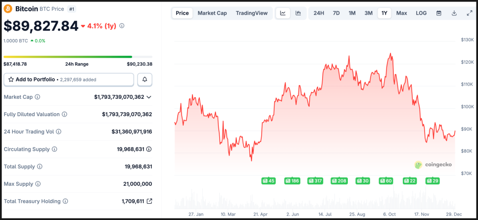Image resolution: width=478 pixels, height=220 pixels.
Task: Click the news marker labeled 208
Action: point(339,181)
